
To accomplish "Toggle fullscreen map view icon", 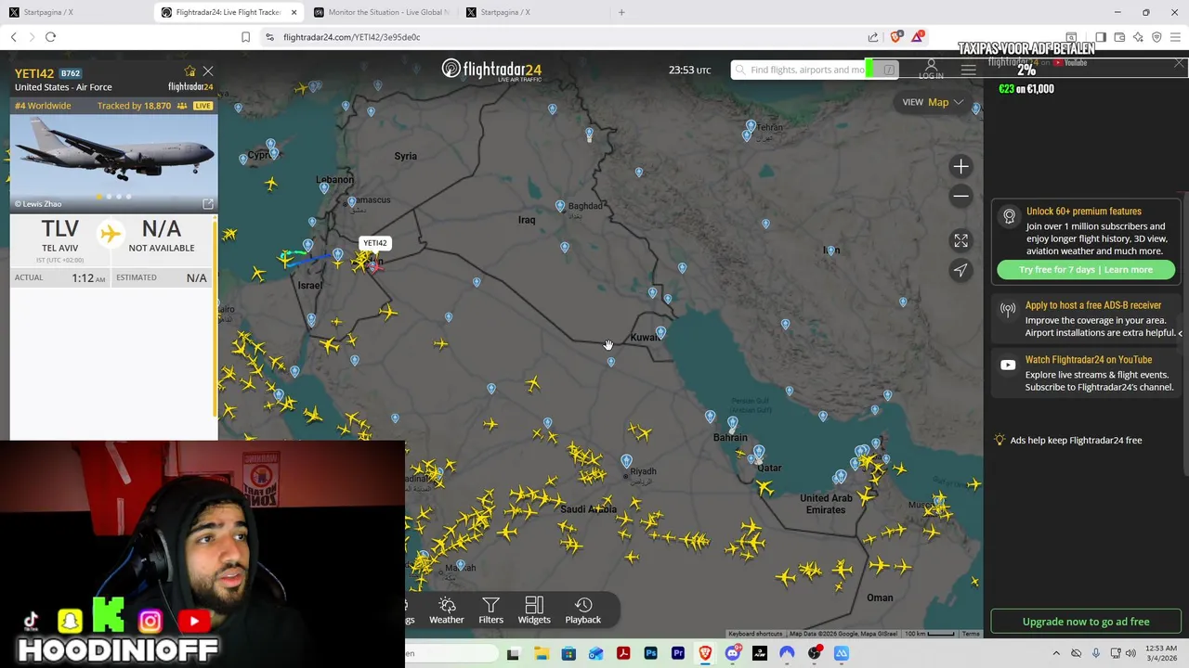I will click(960, 240).
